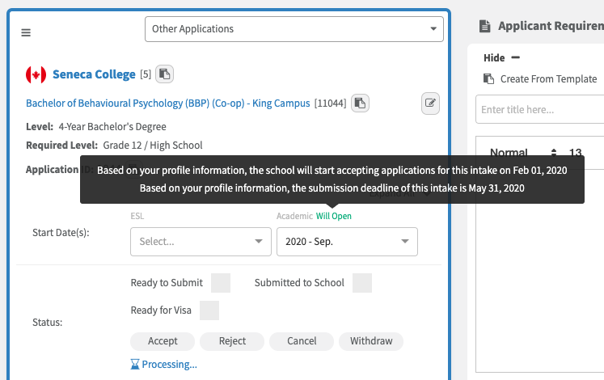The height and width of the screenshot is (380, 604).
Task: Click the Accept button
Action: click(x=163, y=341)
